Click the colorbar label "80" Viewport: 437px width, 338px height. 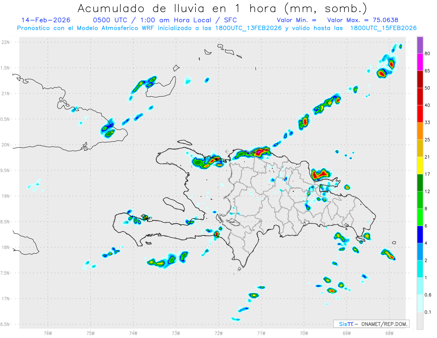pos(428,54)
